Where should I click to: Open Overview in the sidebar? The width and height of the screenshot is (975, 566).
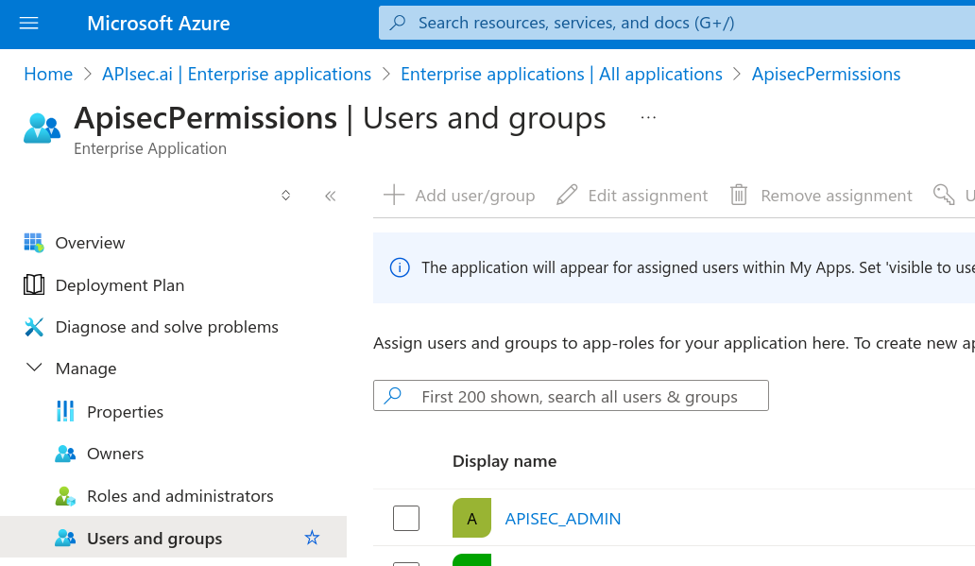[90, 243]
